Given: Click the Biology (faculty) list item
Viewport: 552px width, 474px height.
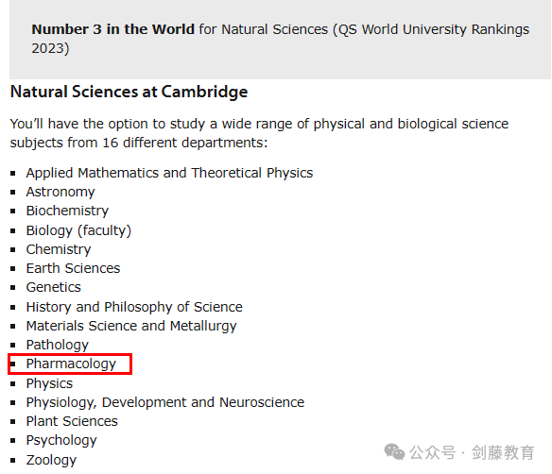Looking at the screenshot, I should [x=78, y=230].
